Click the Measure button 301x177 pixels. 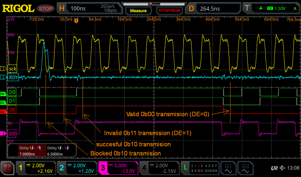(138, 11)
